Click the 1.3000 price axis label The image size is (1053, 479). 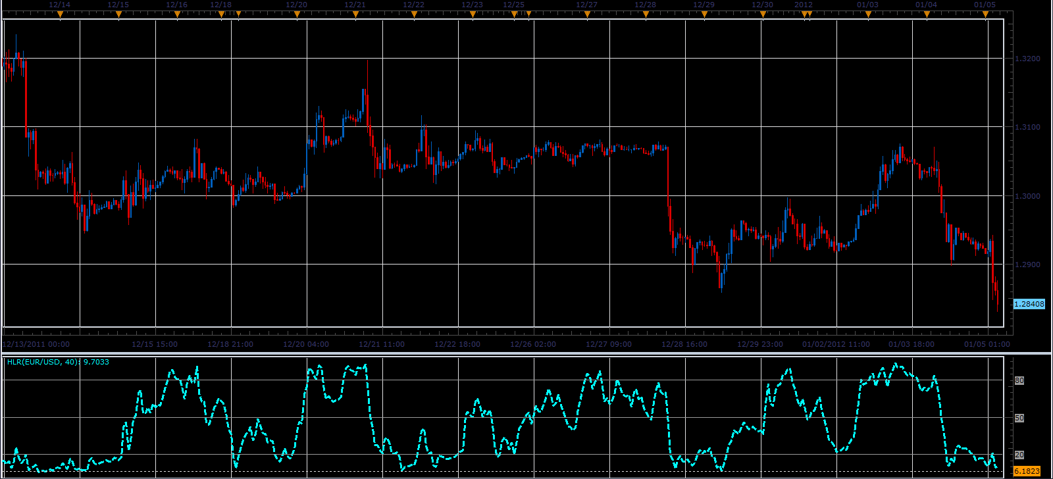(1028, 196)
